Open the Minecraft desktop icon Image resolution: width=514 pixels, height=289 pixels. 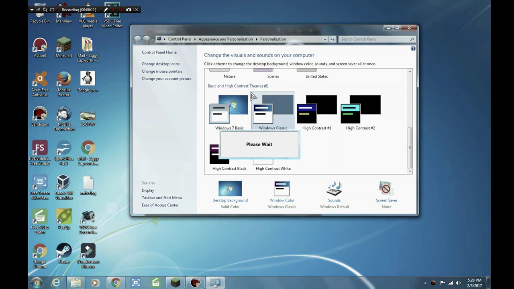[x=64, y=47]
